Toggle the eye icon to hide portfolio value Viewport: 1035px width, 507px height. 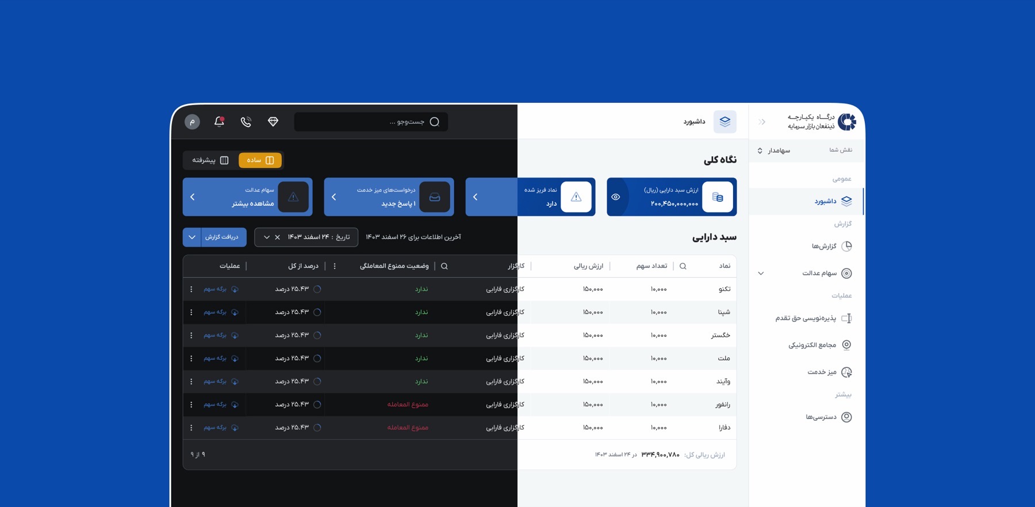616,197
